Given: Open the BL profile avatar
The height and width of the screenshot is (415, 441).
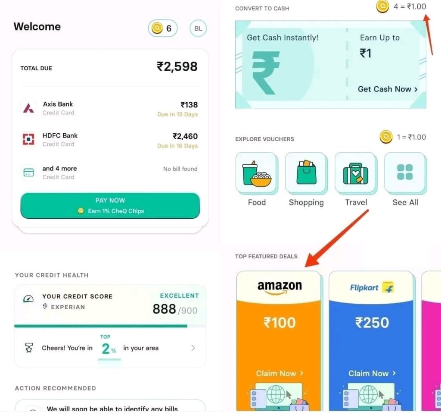Looking at the screenshot, I should [198, 28].
